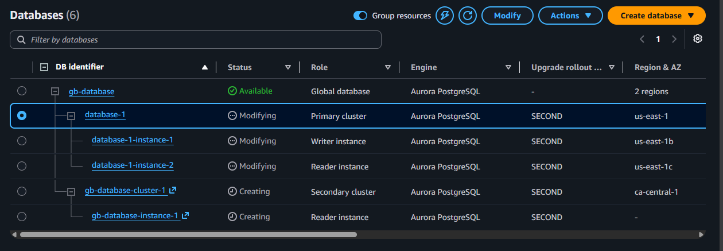
Task: Click us-east-1b region cell
Action: pos(654,141)
